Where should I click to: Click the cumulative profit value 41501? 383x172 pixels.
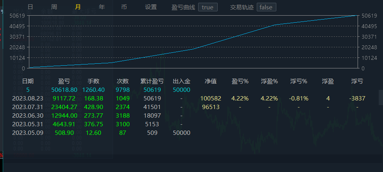click(x=152, y=107)
